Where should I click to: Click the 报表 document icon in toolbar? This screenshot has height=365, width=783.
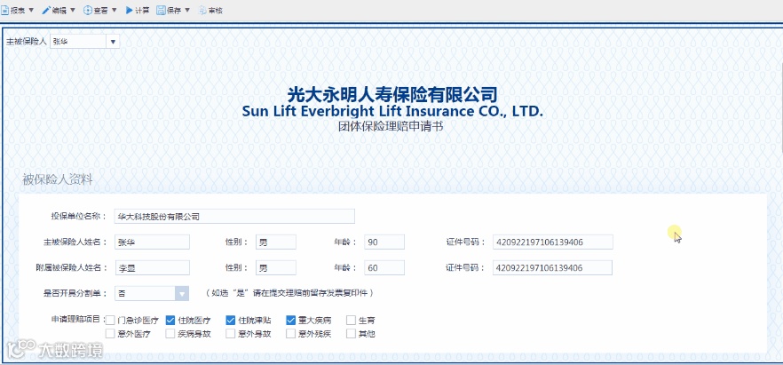pos(4,10)
